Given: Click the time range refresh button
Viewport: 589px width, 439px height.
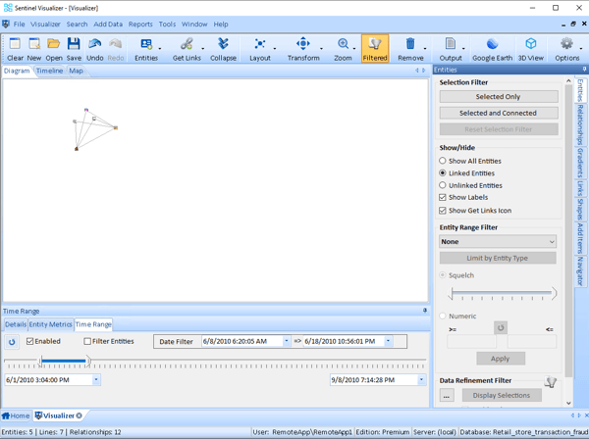Looking at the screenshot, I should (x=12, y=342).
